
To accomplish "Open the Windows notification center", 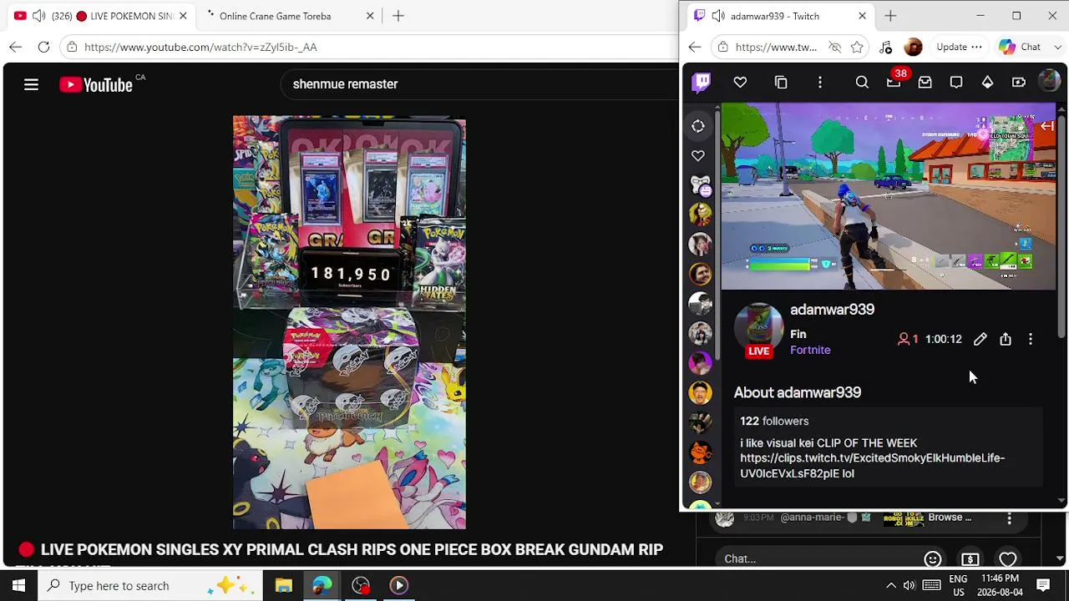I will click(x=1043, y=585).
